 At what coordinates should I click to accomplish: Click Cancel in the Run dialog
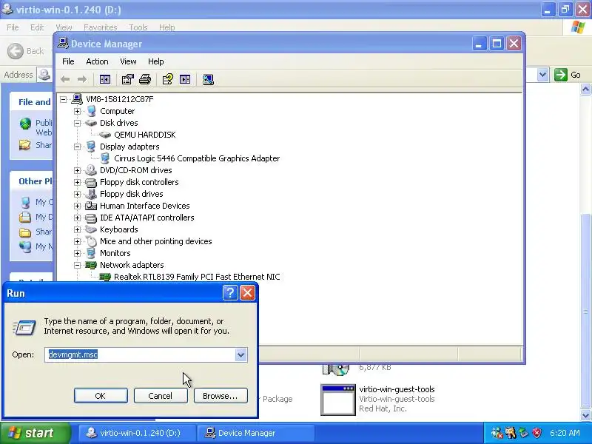pos(161,396)
